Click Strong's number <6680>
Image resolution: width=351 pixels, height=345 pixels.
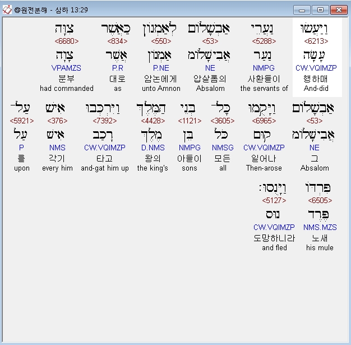67,41
